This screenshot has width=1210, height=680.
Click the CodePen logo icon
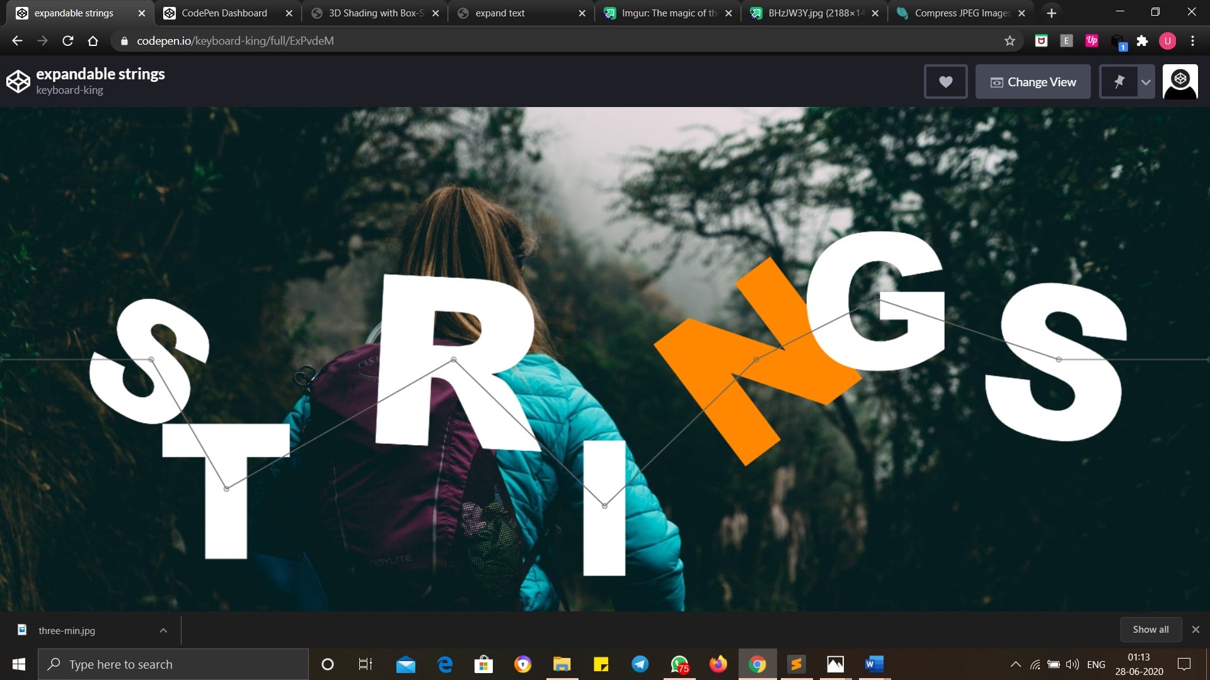18,82
